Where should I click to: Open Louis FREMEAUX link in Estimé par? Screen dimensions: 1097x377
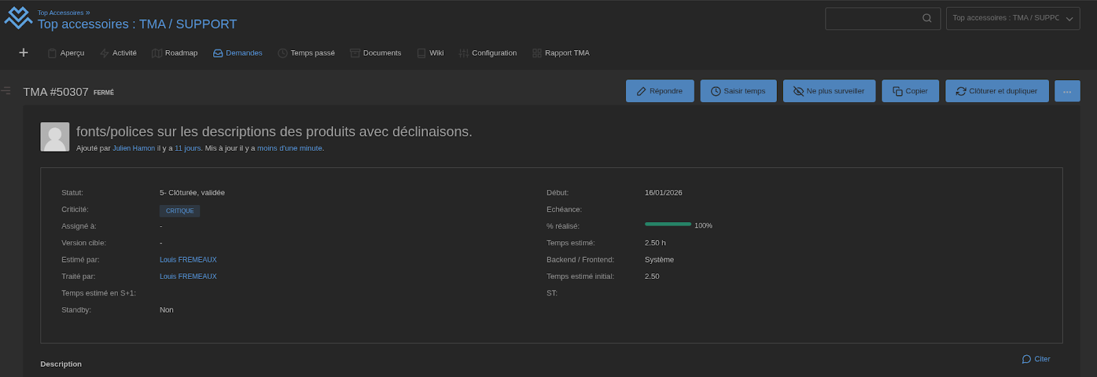[x=188, y=260]
